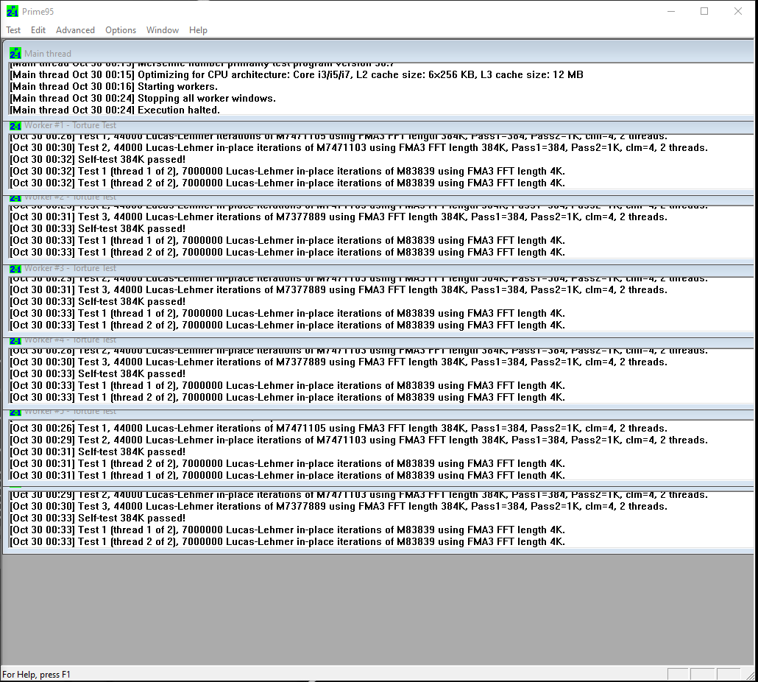Click Worker #3 'thread 2 of 2' line

click(287, 325)
